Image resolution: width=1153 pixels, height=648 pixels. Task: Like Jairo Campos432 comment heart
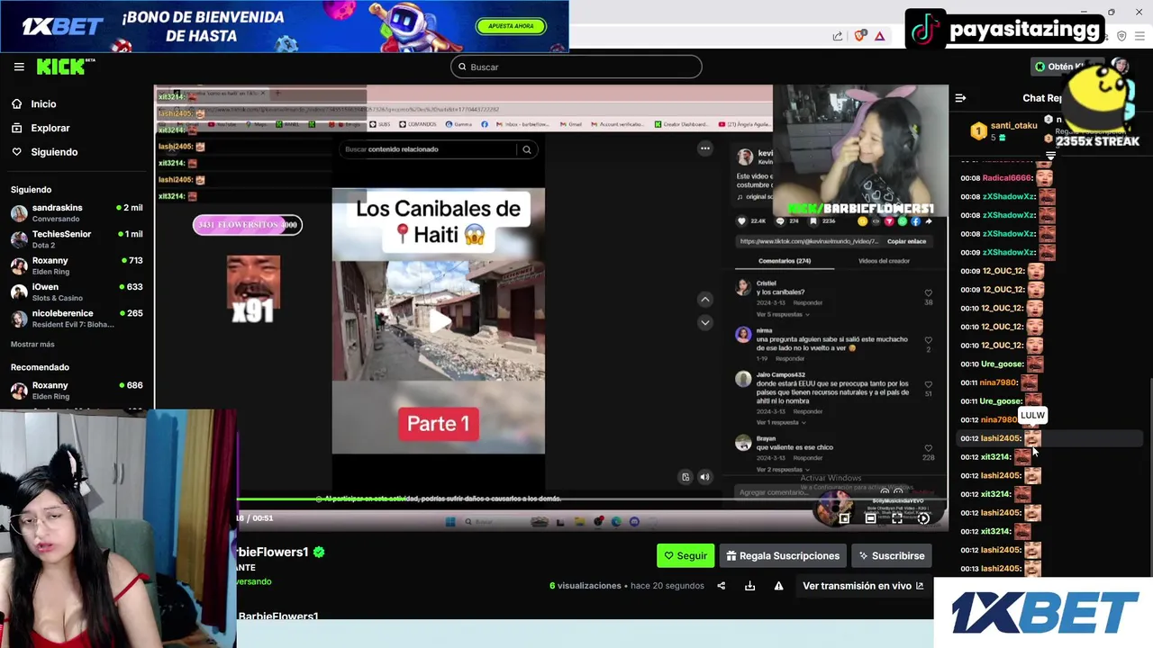[928, 384]
